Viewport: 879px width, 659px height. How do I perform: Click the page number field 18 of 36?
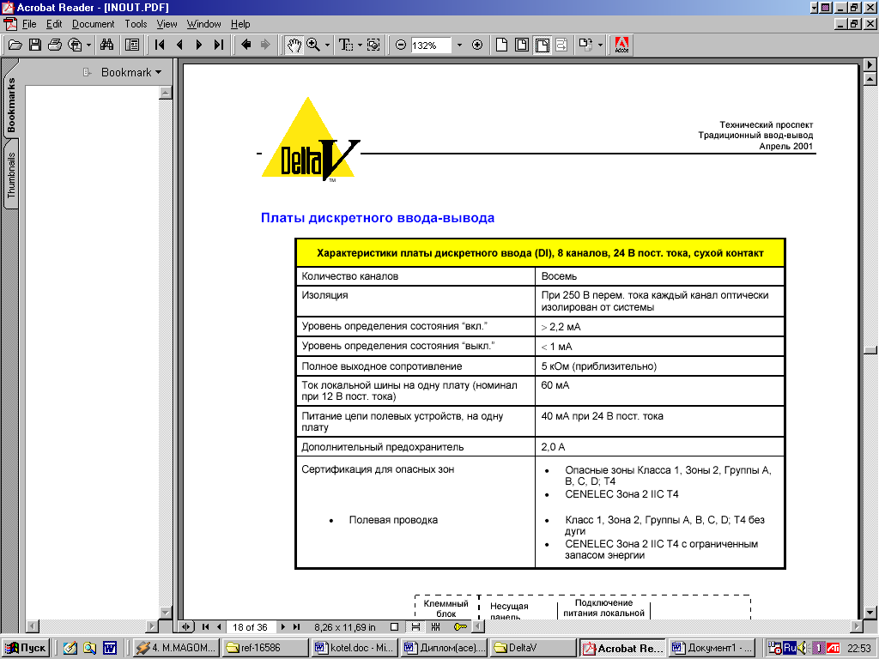coord(250,627)
